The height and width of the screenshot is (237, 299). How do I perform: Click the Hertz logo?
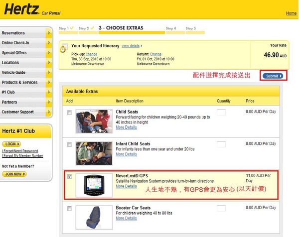(x=22, y=9)
